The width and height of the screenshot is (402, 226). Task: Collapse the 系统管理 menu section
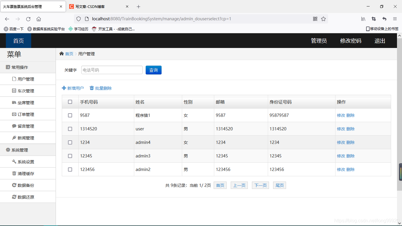(28, 150)
